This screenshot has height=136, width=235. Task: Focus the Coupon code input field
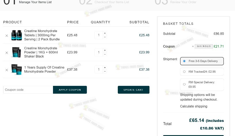pos(28,90)
